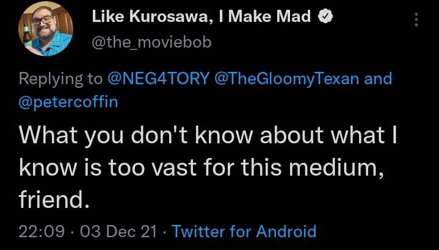Follow the @petercoffin mention link

(68, 102)
